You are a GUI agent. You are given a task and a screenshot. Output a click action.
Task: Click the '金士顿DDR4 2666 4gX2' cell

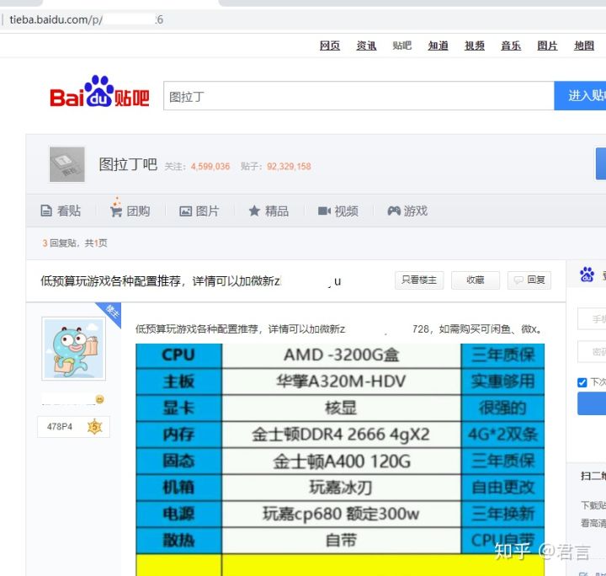341,435
